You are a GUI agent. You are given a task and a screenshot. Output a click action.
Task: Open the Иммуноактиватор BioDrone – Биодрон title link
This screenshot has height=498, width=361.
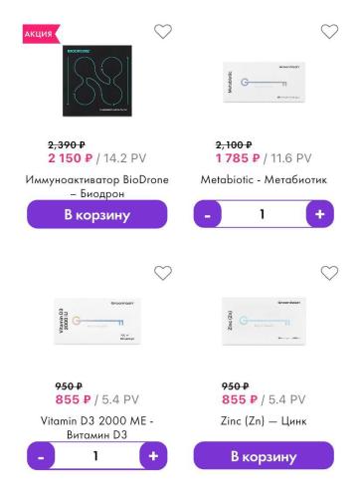97,186
